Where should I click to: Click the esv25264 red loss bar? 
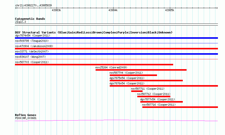pyautogui.click(x=141, y=70)
